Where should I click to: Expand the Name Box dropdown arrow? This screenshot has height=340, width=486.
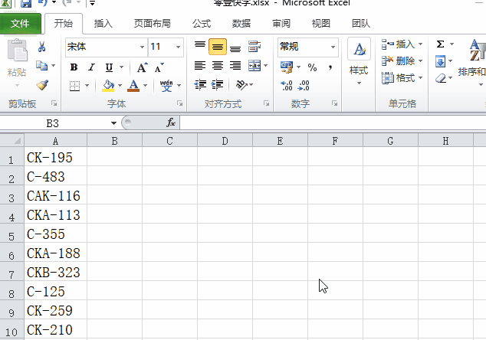pyautogui.click(x=113, y=123)
